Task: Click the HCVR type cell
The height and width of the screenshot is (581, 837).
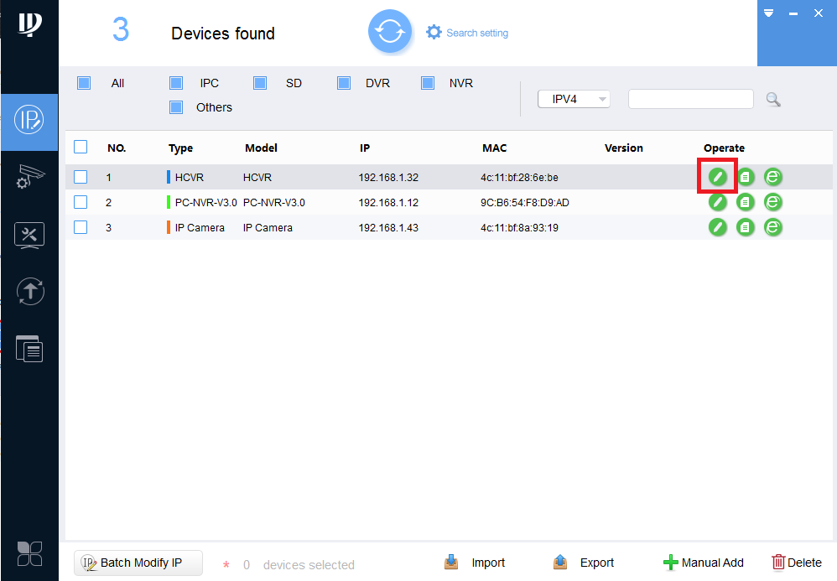Action: (x=189, y=177)
